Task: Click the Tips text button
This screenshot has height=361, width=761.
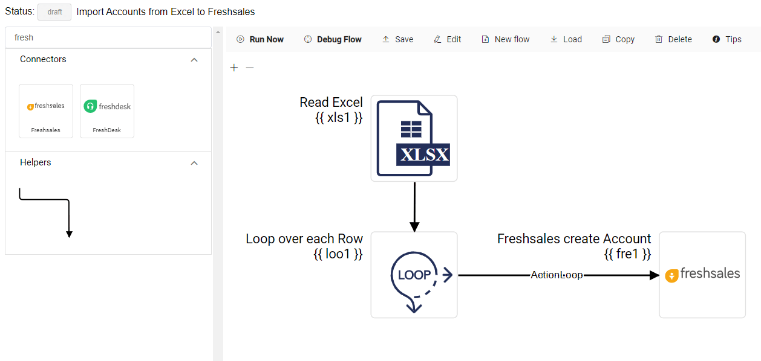Action: coord(733,39)
